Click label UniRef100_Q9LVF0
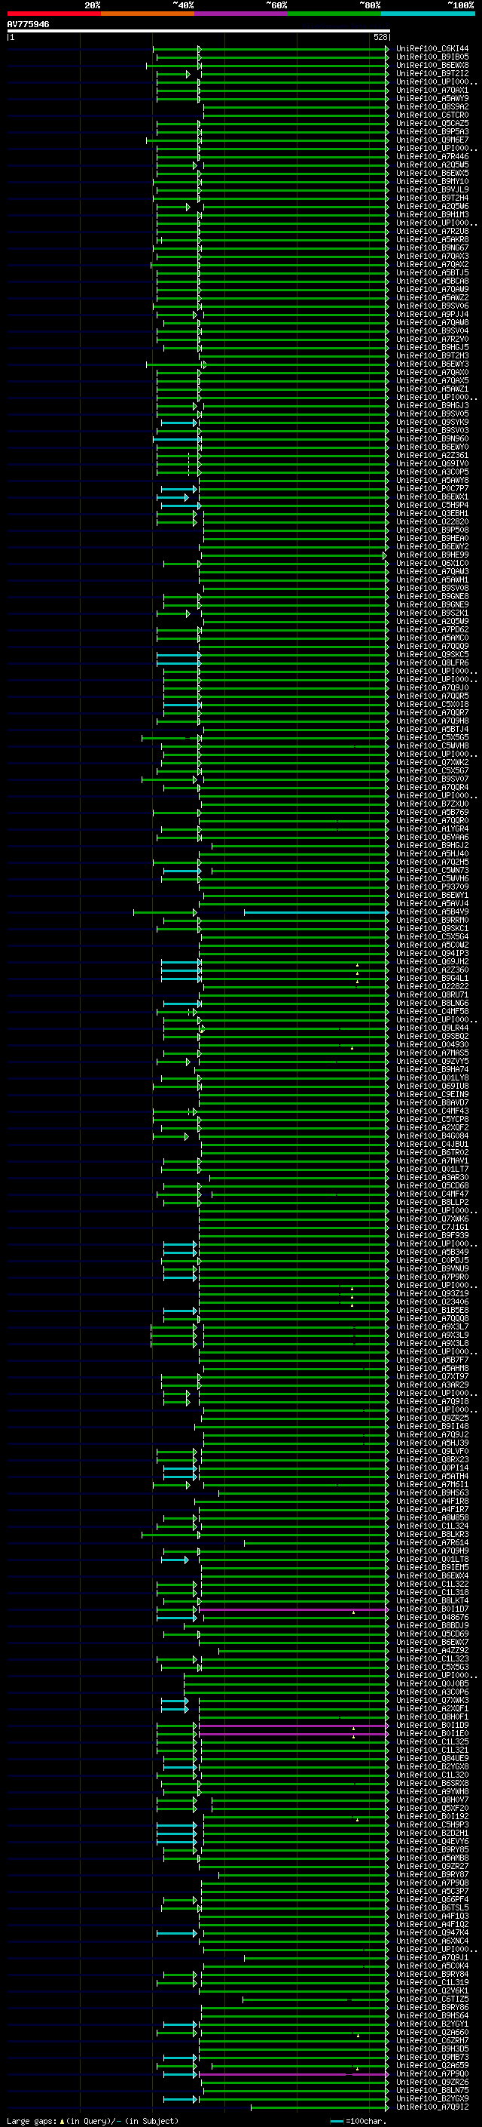482x2127 pixels. tap(432, 1452)
